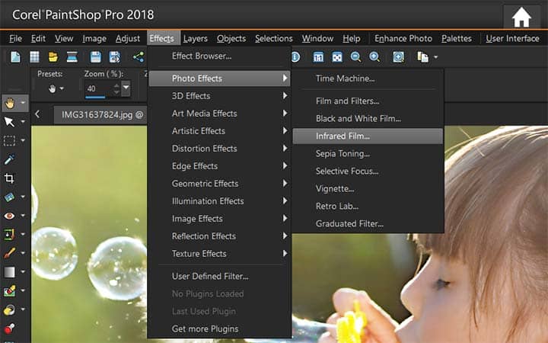Viewport: 548px width, 343px height.
Task: Click the Zoom to 100% (1:1) icon
Action: [318, 56]
